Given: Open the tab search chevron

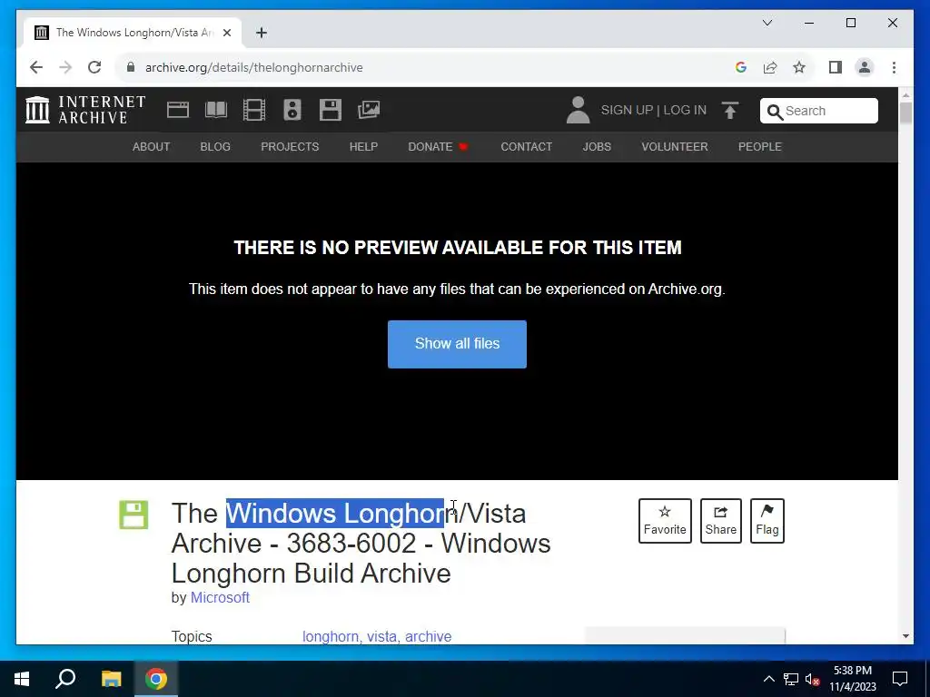Looking at the screenshot, I should tap(767, 23).
